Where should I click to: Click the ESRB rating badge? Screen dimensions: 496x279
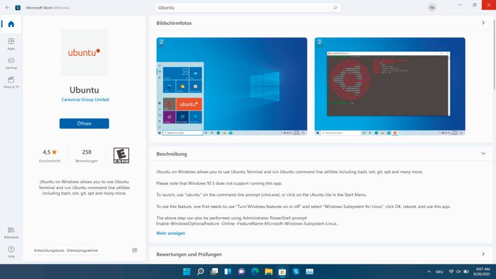(121, 155)
